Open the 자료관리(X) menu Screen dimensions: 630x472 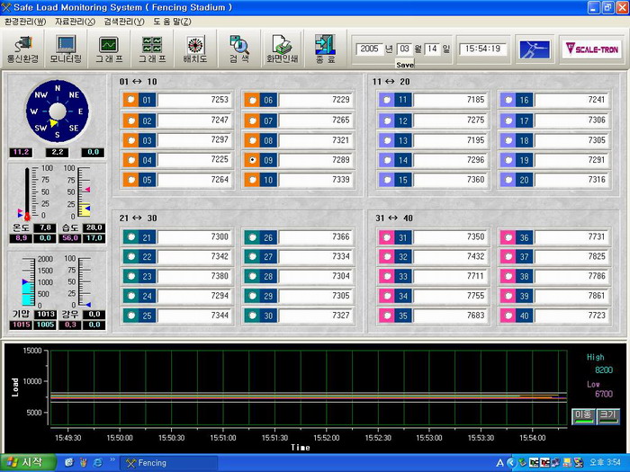pos(75,21)
